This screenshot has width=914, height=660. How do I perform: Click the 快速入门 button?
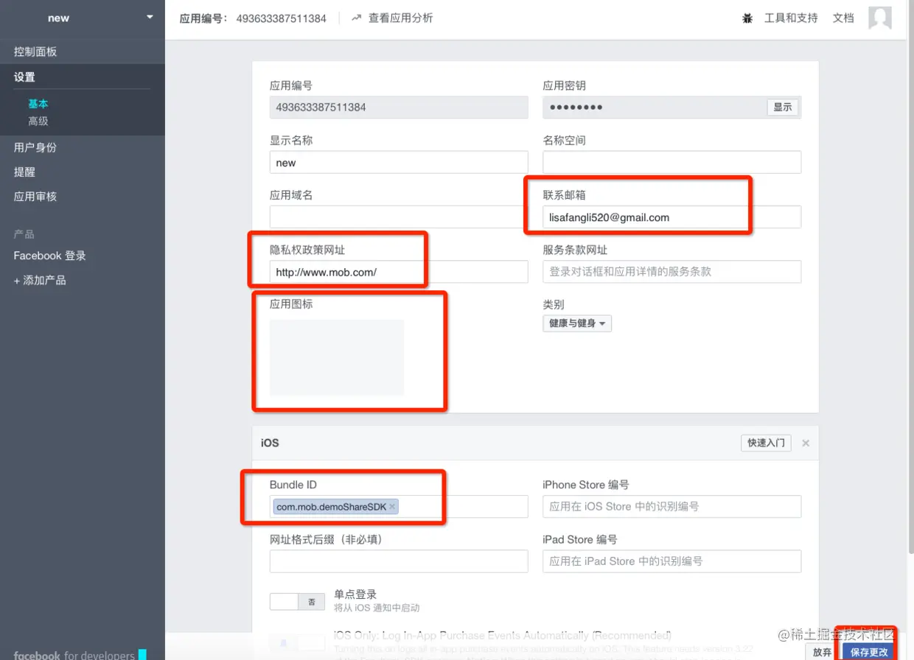pos(766,443)
